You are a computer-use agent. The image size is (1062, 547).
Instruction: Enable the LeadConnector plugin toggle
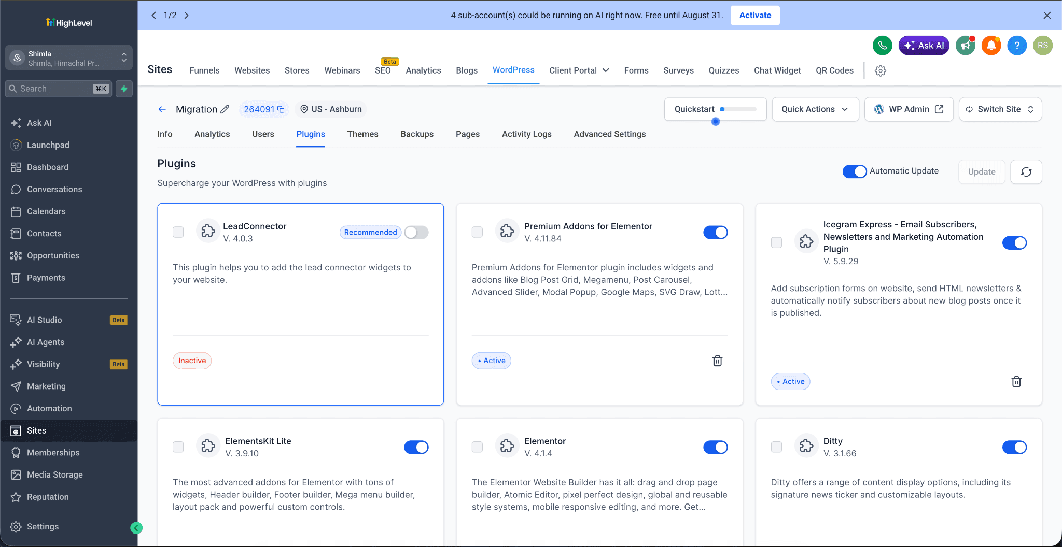coord(416,233)
